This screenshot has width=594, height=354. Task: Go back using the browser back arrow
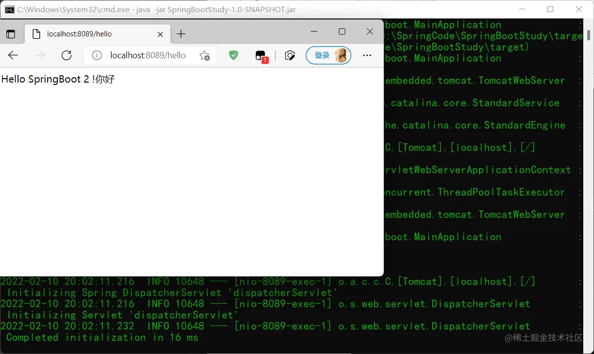[x=13, y=55]
